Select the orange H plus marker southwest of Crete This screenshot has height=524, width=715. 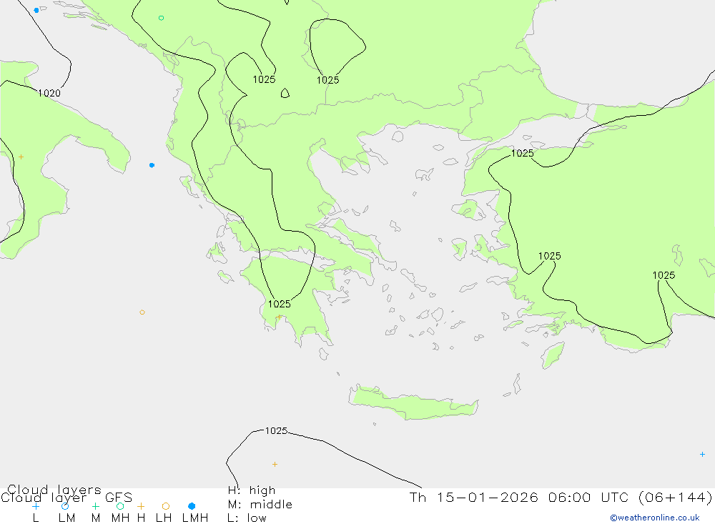(x=275, y=464)
